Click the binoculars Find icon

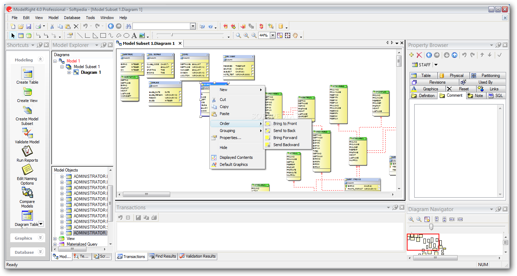pyautogui.click(x=128, y=26)
